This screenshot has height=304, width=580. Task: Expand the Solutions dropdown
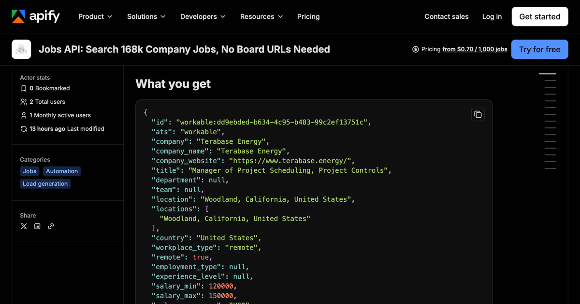click(146, 16)
